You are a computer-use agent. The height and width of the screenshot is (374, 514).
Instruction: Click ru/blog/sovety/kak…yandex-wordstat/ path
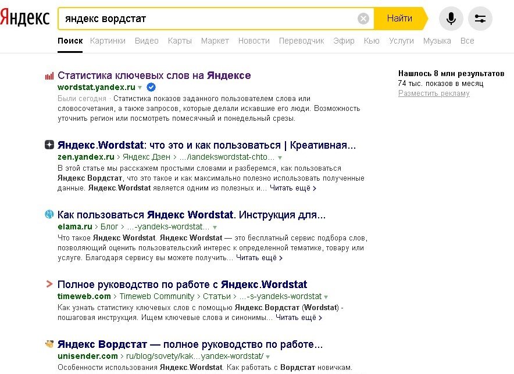coord(195,356)
